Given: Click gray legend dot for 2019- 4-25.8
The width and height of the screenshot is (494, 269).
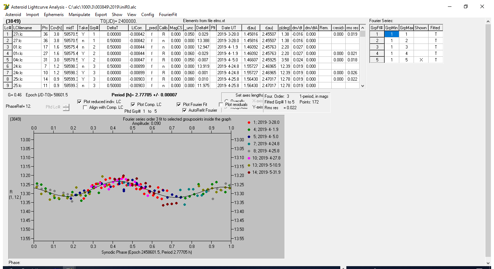Looking at the screenshot, I should pyautogui.click(x=249, y=151).
